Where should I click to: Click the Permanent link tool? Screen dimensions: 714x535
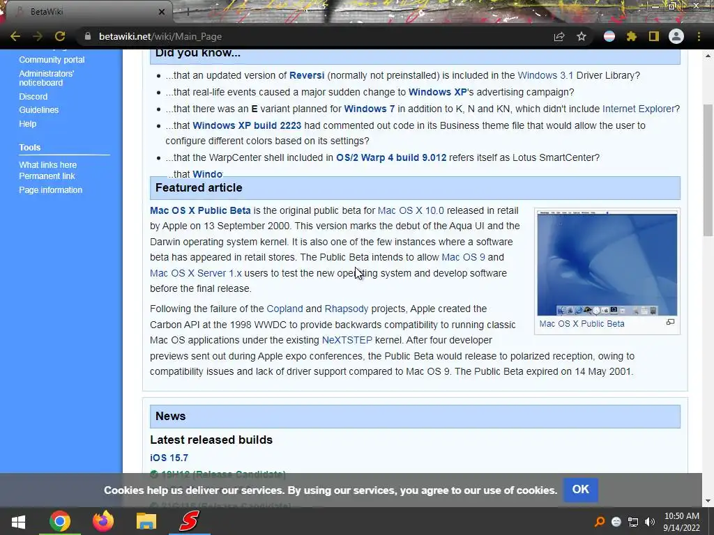click(x=47, y=176)
